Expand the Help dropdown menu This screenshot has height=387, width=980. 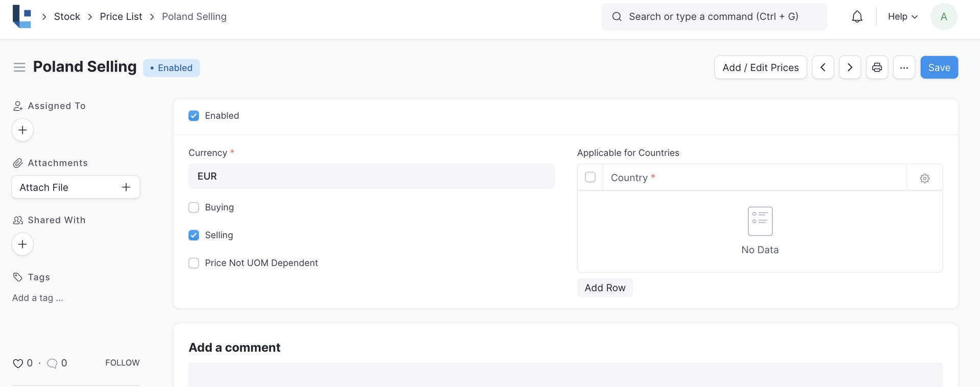pos(902,17)
